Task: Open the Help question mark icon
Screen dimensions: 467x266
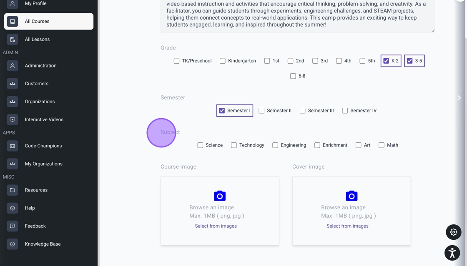Action: (x=13, y=208)
